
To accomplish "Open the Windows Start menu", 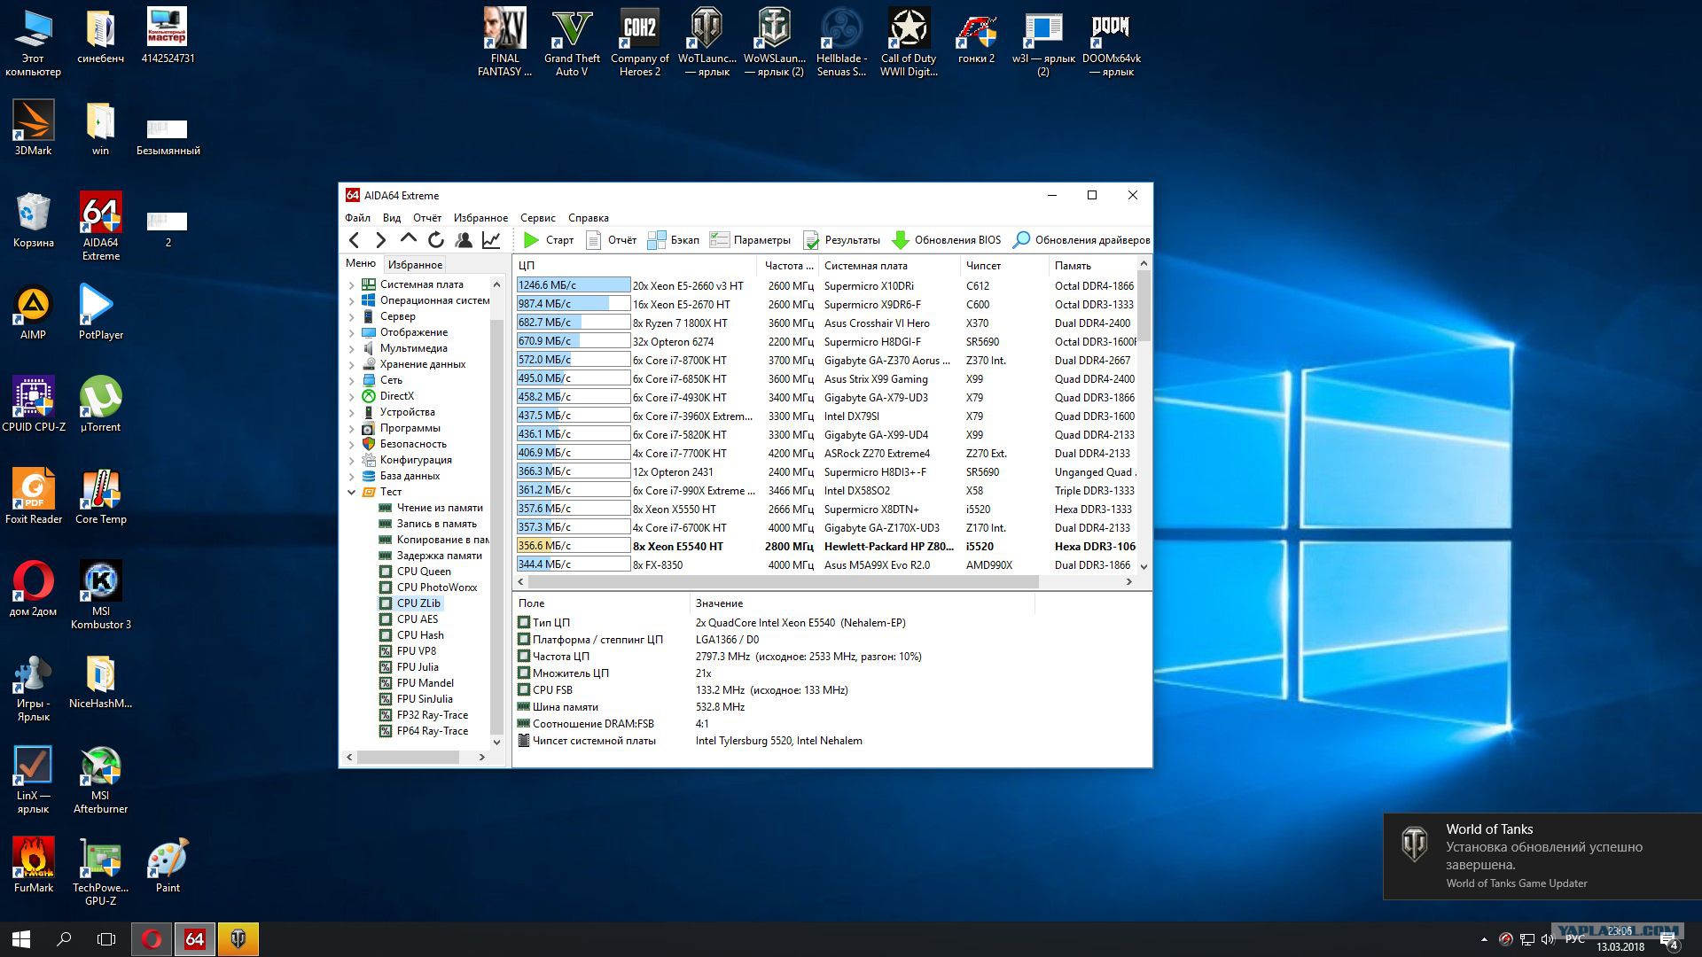I will (21, 939).
